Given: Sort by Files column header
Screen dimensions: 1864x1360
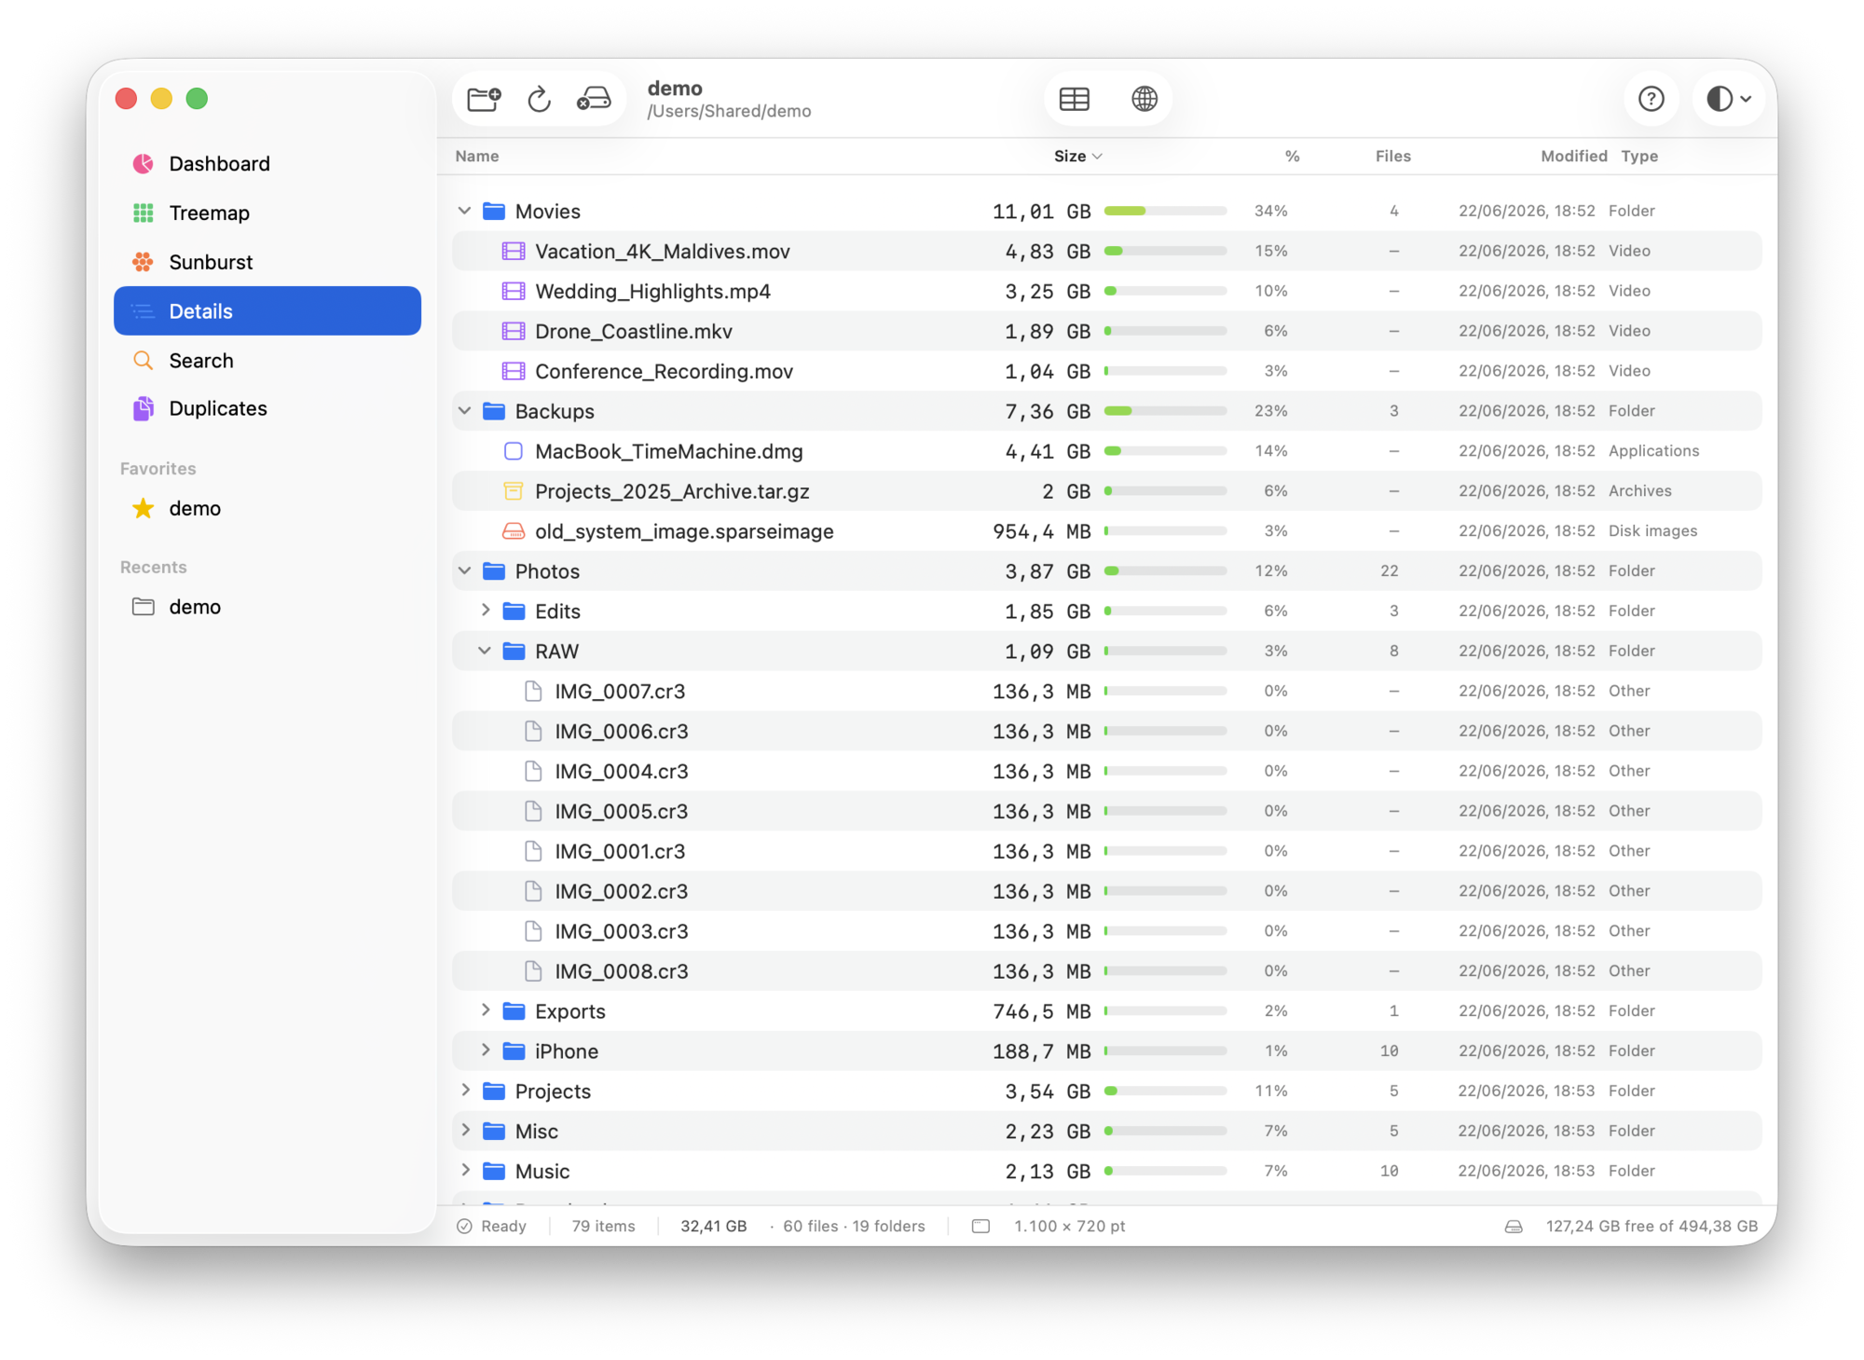Looking at the screenshot, I should (1392, 157).
